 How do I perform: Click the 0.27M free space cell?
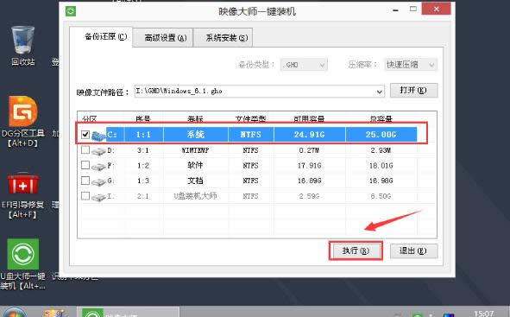(309, 150)
